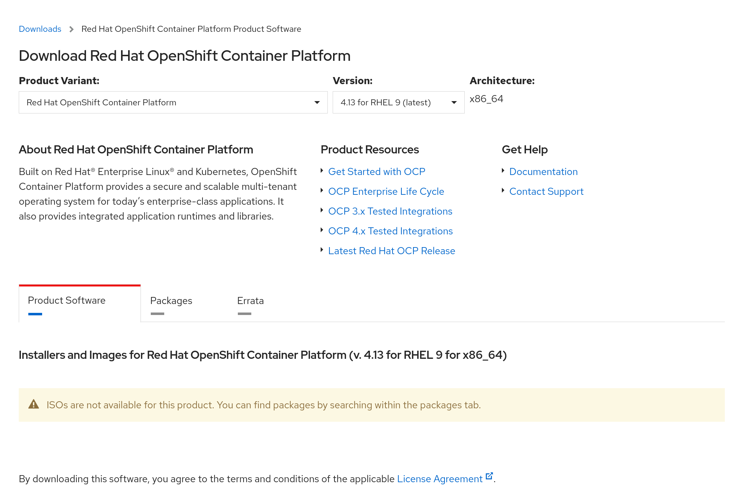Open OCP Enterprise Life Cycle link
This screenshot has height=502, width=756.
click(386, 192)
